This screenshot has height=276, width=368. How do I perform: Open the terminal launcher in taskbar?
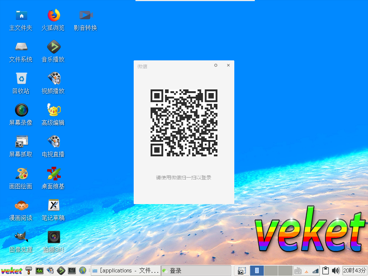pos(72,271)
